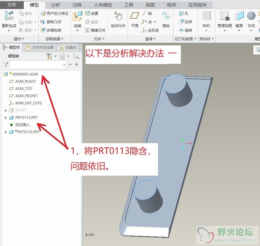Viewport: 260px width, 246px height.
Task: Select ASM_DEF_CSYS coordinate system
Action: (28, 103)
